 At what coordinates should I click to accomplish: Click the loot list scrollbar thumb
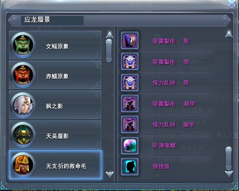[228, 159]
